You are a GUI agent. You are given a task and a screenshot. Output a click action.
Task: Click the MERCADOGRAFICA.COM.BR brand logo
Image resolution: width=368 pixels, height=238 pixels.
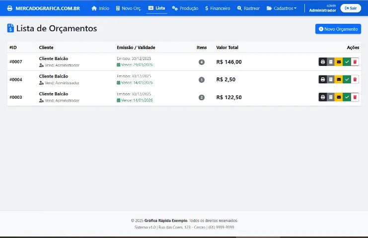44,8
